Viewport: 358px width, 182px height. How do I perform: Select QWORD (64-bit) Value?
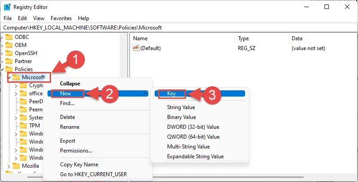pyautogui.click(x=200, y=137)
